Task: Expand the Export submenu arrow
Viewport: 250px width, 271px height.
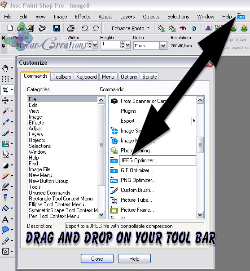Action: pyautogui.click(x=194, y=120)
